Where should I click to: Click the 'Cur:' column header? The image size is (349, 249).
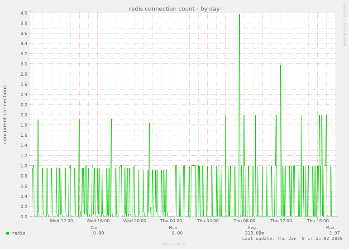96,228
